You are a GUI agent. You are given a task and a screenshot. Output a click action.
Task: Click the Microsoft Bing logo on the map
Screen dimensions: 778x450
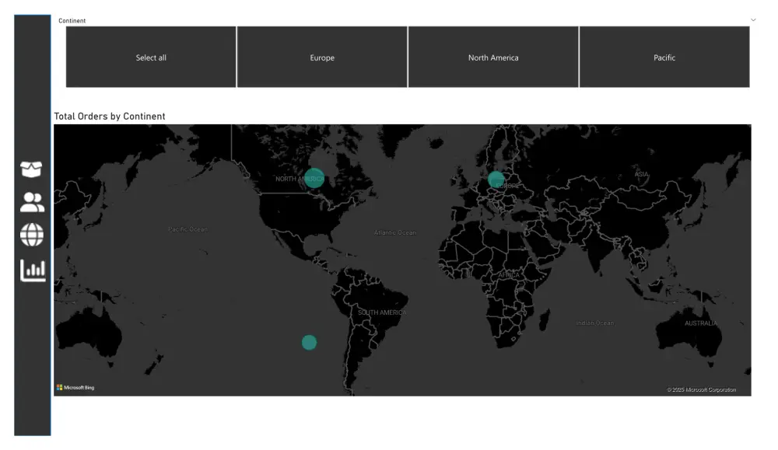click(x=78, y=386)
